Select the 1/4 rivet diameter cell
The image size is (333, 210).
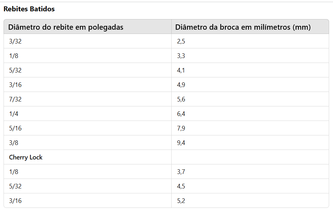14,114
